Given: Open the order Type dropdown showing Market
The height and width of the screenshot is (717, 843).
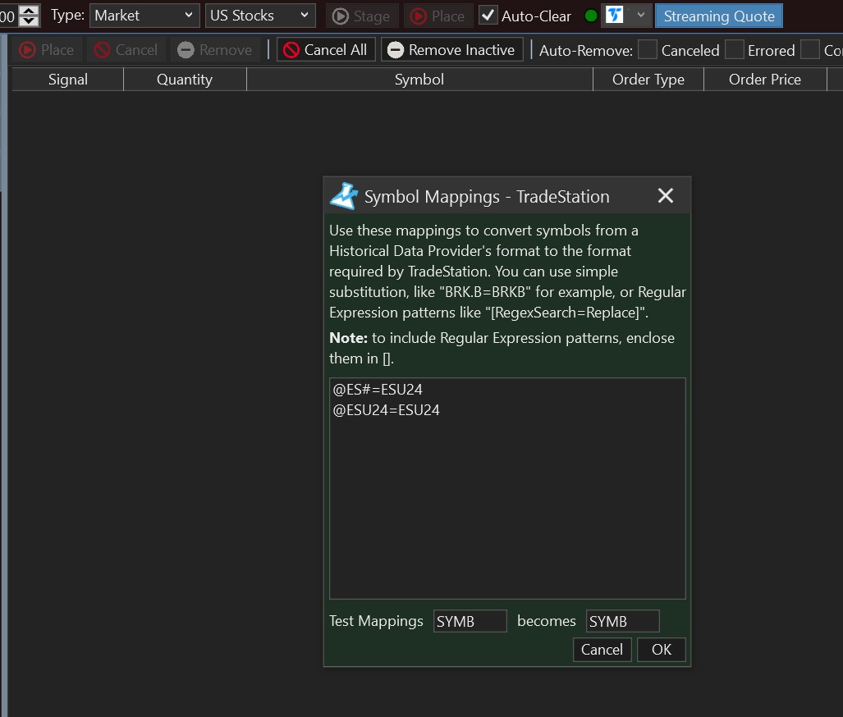Looking at the screenshot, I should 144,16.
